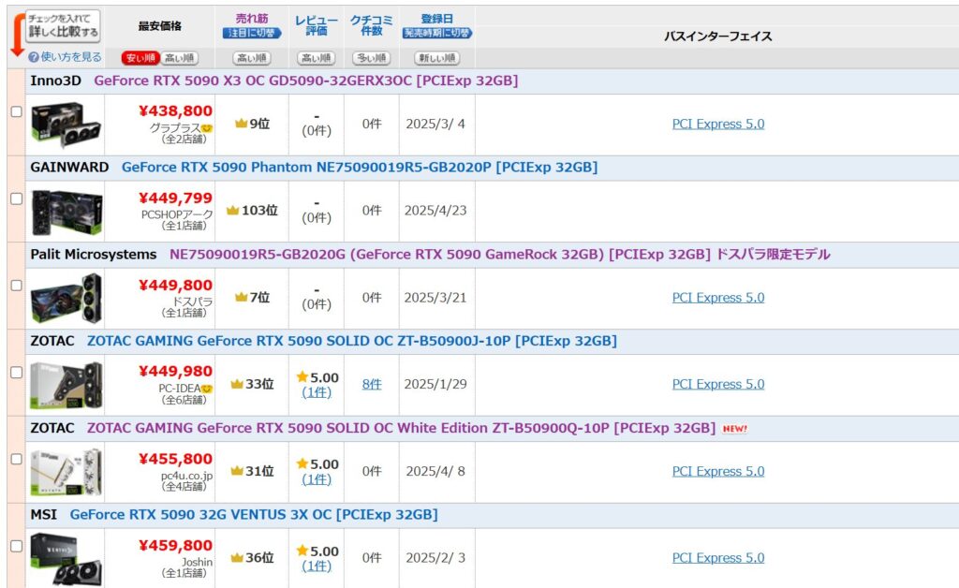
Task: Click the star rating icon in ZOTAC White Edition row
Action: [x=302, y=463]
